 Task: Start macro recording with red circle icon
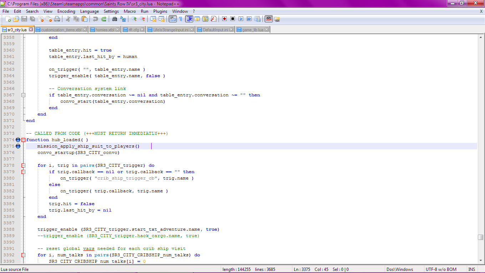click(x=224, y=19)
